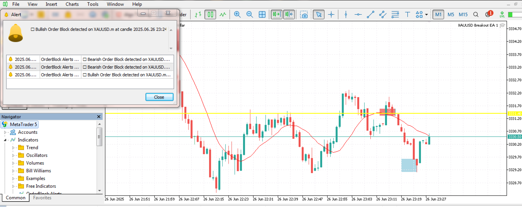This screenshot has width=522, height=207.
Task: Select the blue bullish order block rectangle
Action: 409,165
